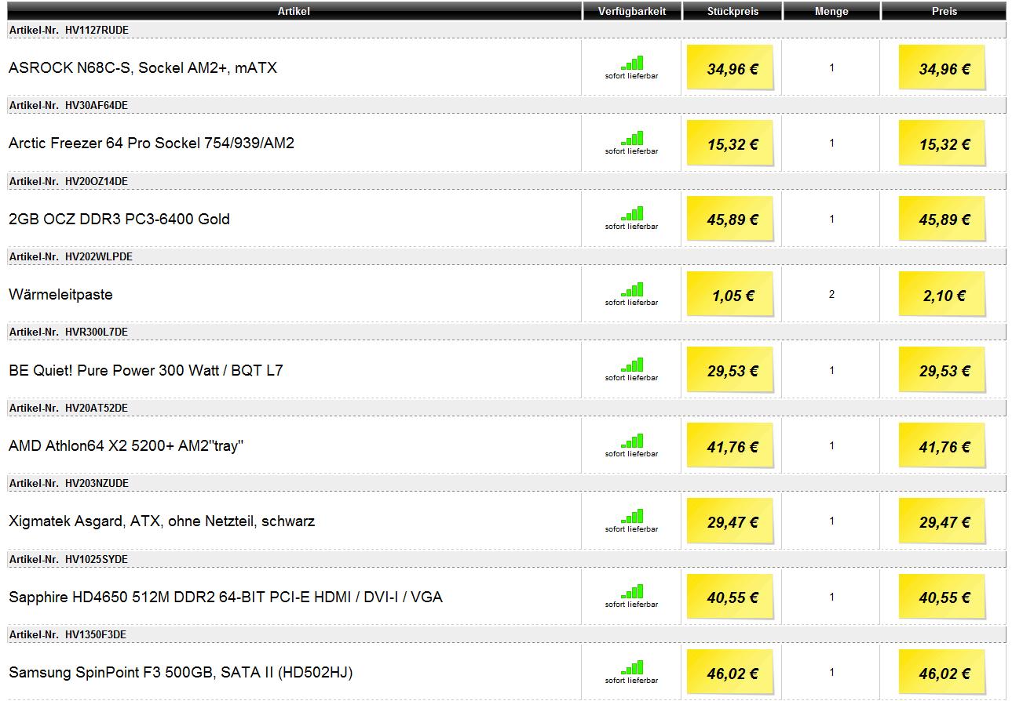Viewport: 1012px width, 701px height.
Task: Select product name Xigmatek Asgard, ATX, ohne Netzteil
Action: click(x=162, y=521)
